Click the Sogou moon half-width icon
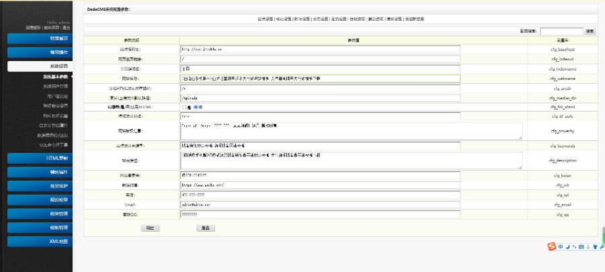This screenshot has height=272, width=605. tap(567, 247)
